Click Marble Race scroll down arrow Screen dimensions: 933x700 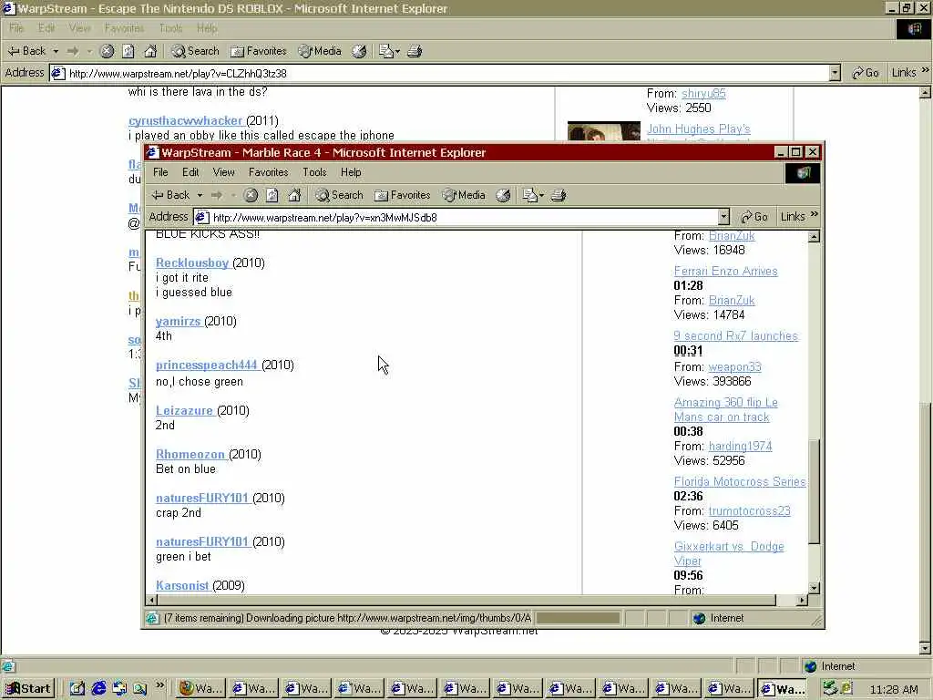(x=814, y=588)
